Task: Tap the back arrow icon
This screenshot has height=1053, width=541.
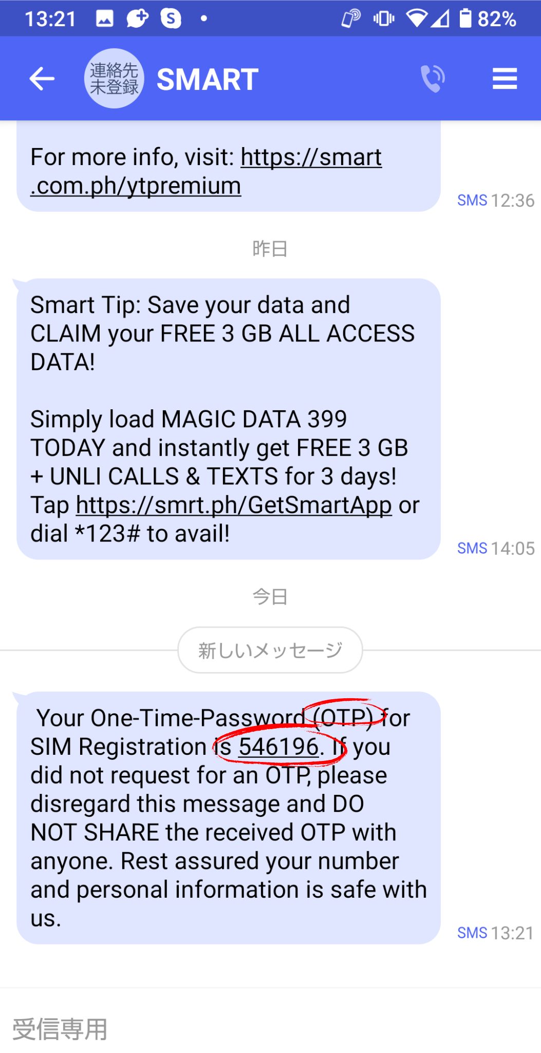Action: pyautogui.click(x=42, y=79)
